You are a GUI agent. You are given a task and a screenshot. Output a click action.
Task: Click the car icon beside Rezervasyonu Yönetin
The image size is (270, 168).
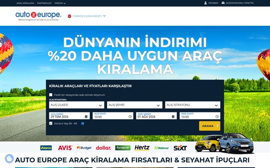(223, 3)
